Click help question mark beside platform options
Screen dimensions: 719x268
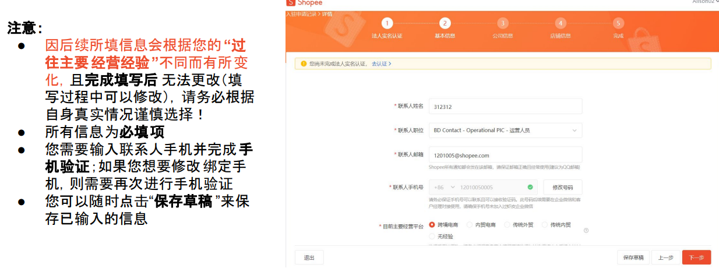click(586, 230)
